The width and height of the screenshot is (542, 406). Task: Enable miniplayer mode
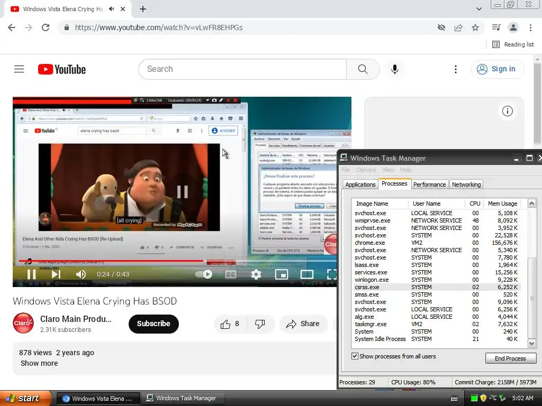282,274
